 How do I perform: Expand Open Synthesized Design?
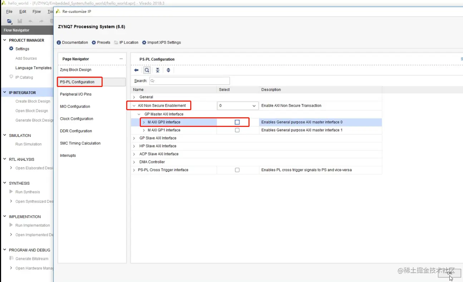coord(11,201)
